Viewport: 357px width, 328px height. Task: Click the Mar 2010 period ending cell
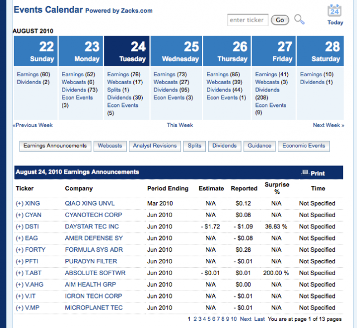pos(160,203)
